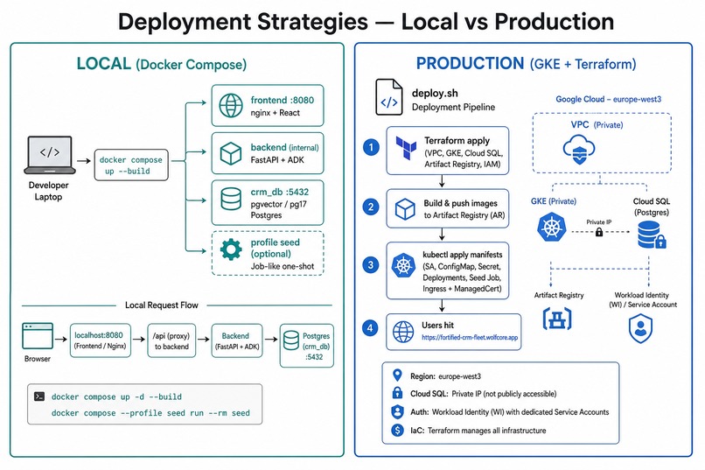This screenshot has width=705, height=470.
Task: Select the frontend :8080 service box
Action: point(268,105)
